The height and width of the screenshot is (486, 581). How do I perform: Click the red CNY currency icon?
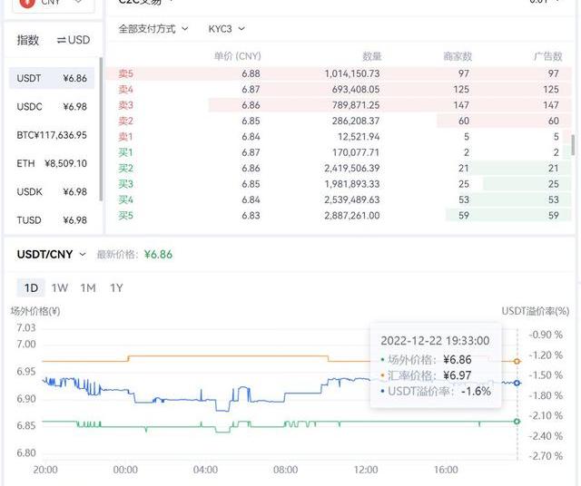[27, 3]
